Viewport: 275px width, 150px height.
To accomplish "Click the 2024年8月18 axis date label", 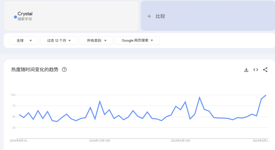I will 19,141.
